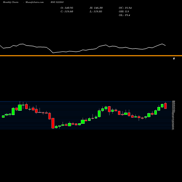The width and height of the screenshot is (182, 182).
Task: Select the 'C: 118.60' close value
Action: pyautogui.click(x=67, y=12)
